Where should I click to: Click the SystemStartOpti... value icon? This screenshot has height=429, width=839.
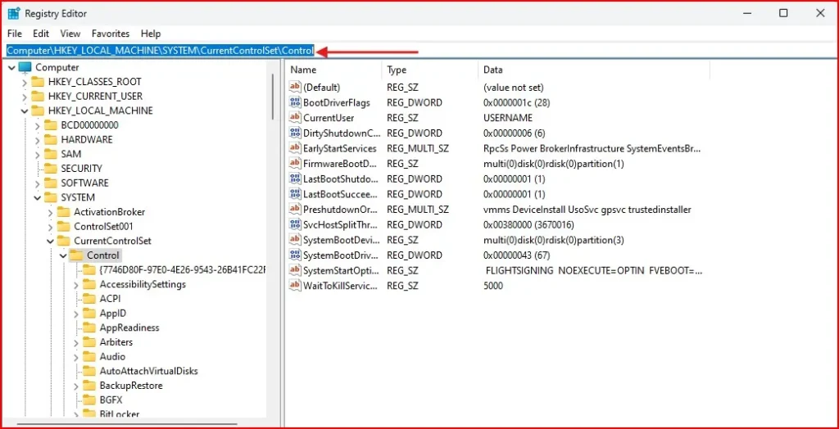point(295,270)
